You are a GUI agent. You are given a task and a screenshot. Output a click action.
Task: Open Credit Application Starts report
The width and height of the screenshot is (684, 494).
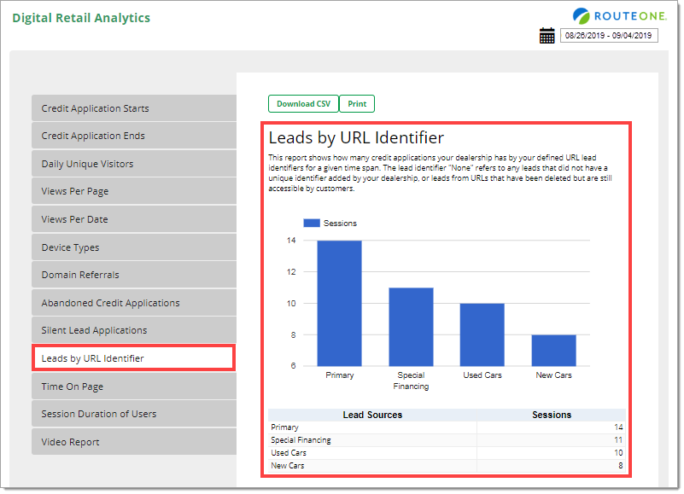133,108
